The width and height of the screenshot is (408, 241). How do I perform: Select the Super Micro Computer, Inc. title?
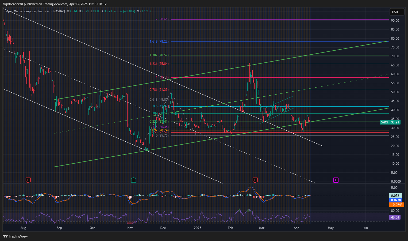pyautogui.click(x=24, y=11)
